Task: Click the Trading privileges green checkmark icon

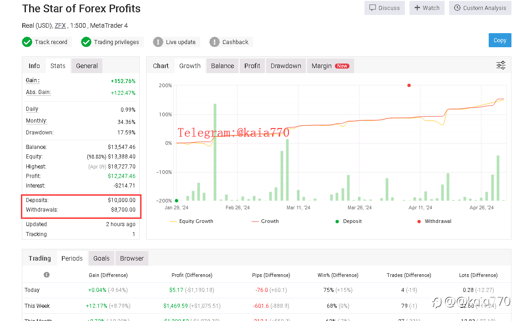Action: click(86, 42)
